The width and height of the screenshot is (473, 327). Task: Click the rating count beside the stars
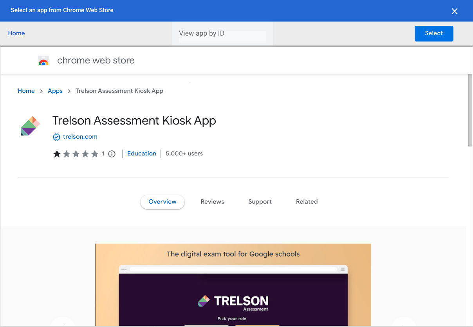coord(103,154)
